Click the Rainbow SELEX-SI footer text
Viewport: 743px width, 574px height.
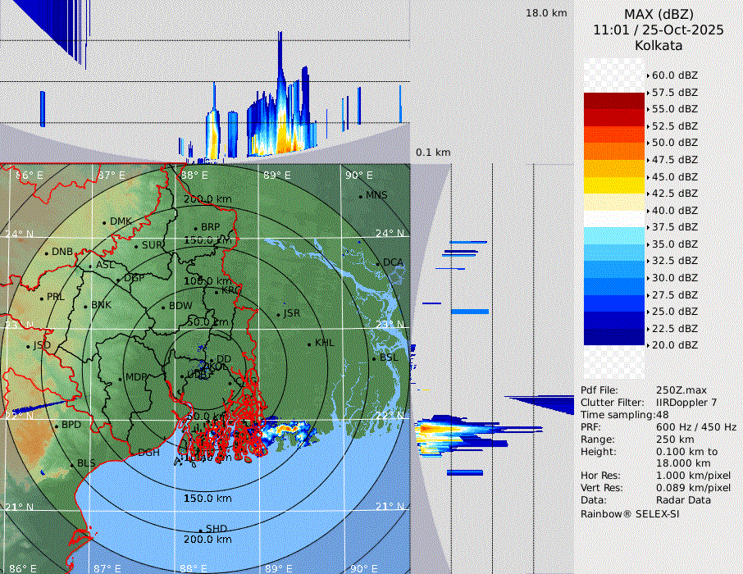click(630, 513)
